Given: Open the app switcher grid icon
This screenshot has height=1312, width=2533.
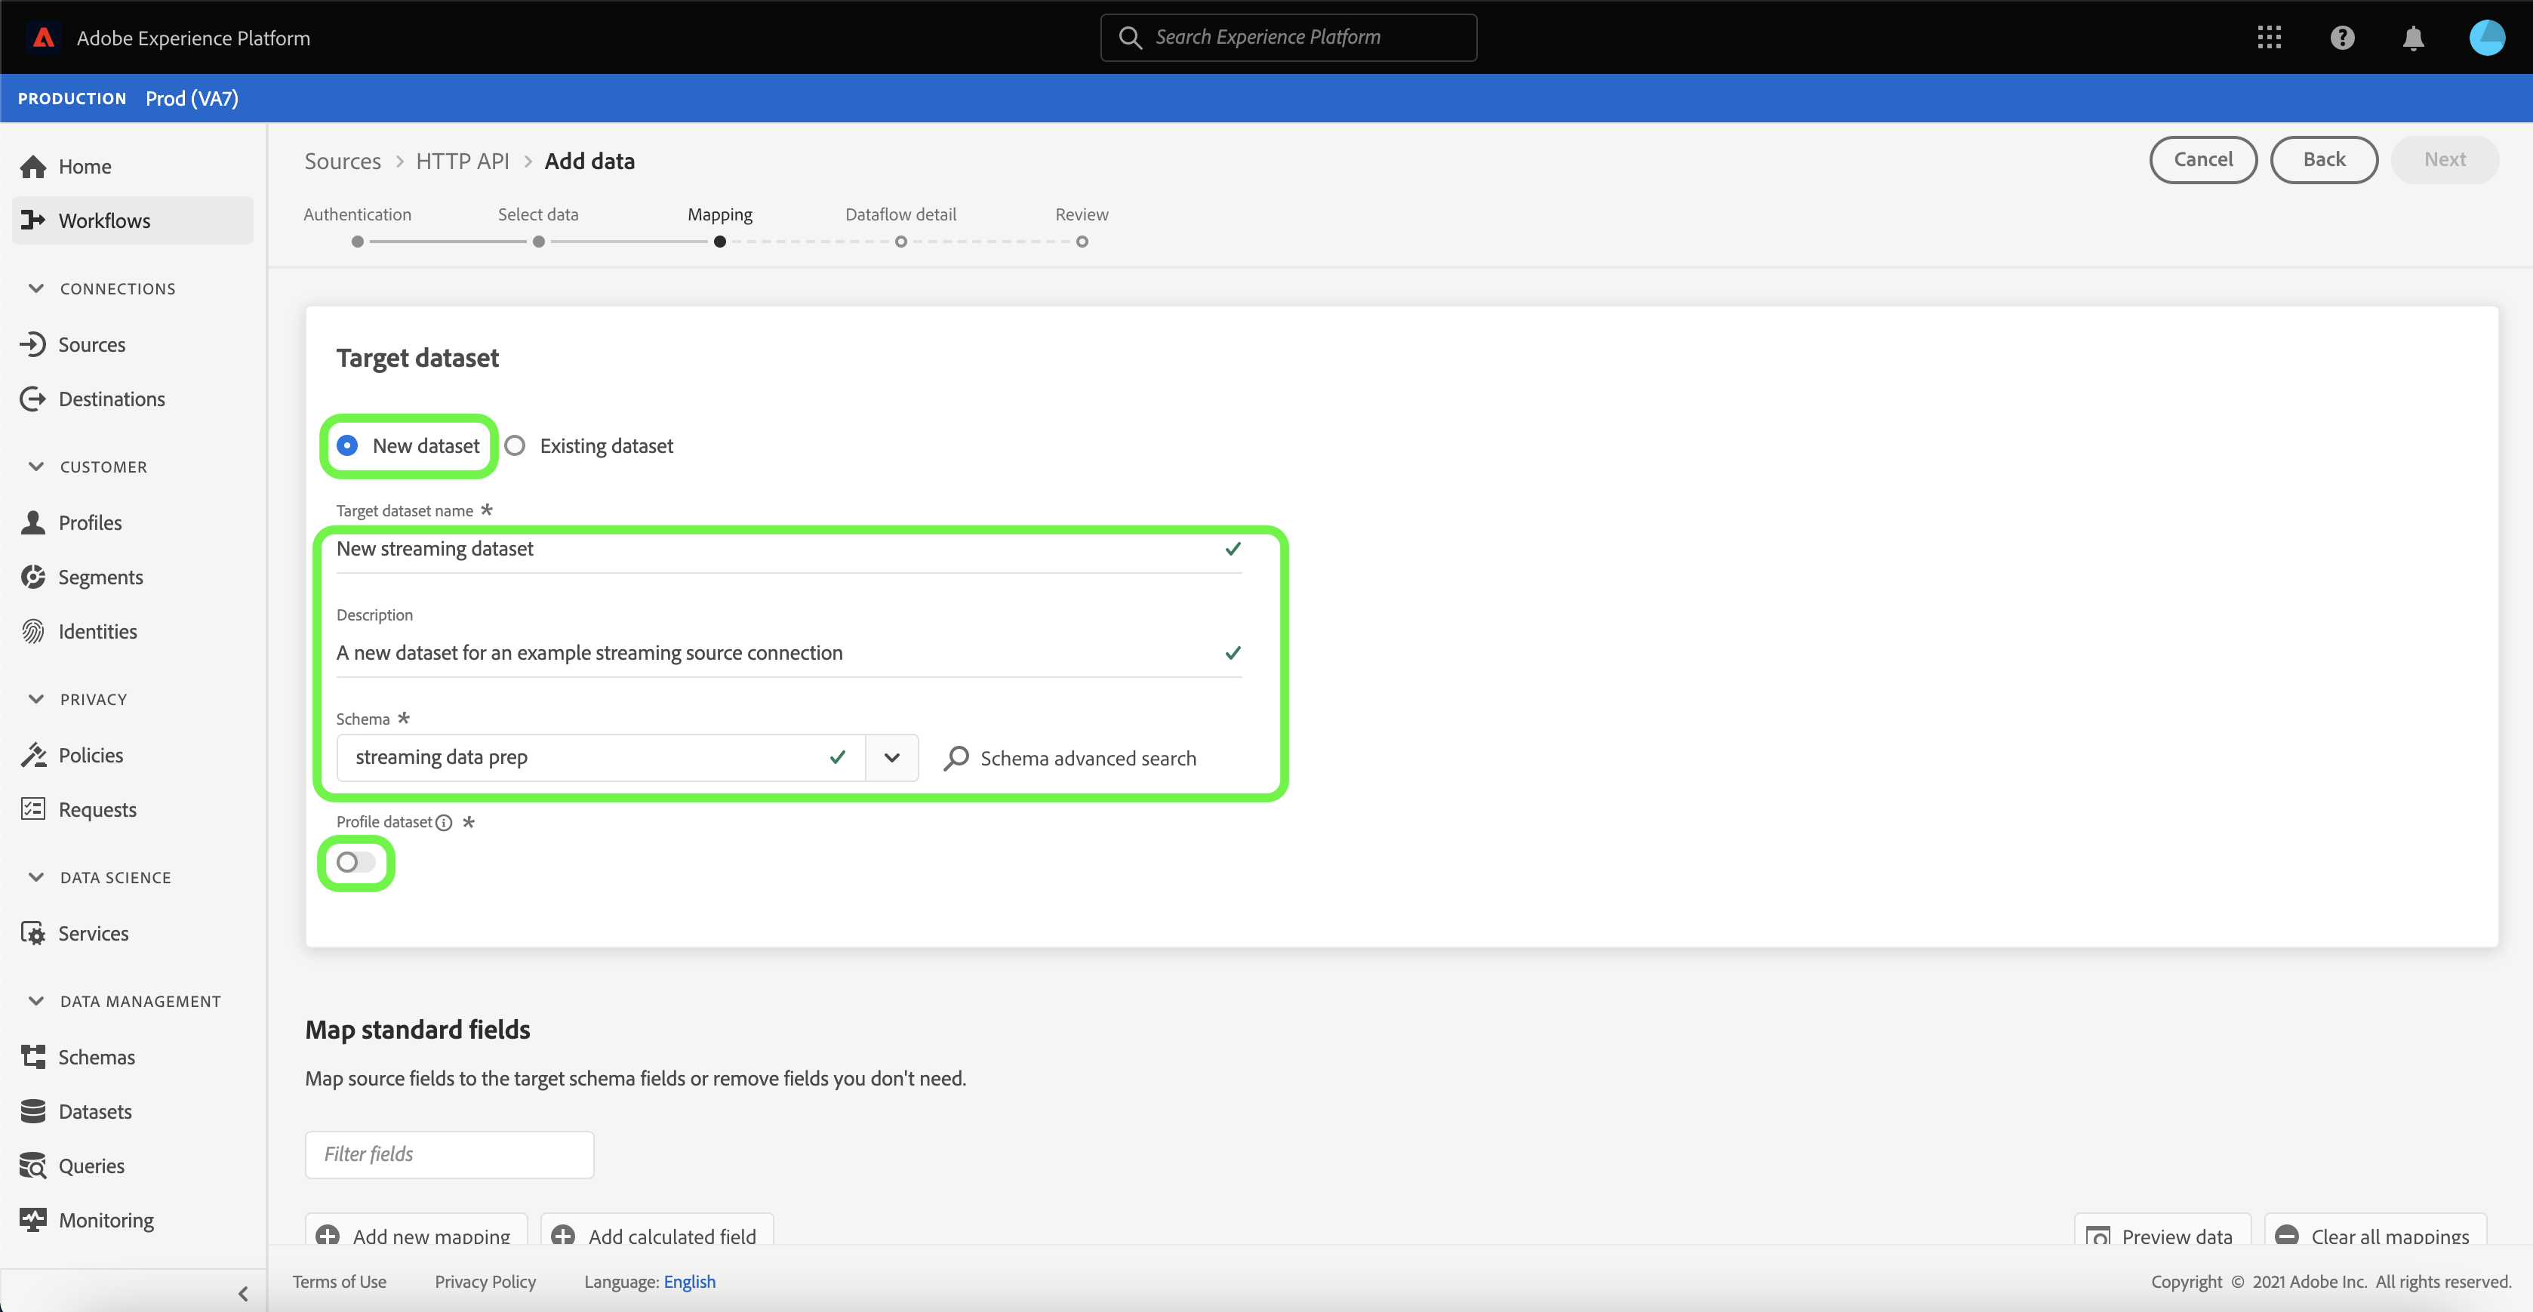Looking at the screenshot, I should pyautogui.click(x=2269, y=38).
